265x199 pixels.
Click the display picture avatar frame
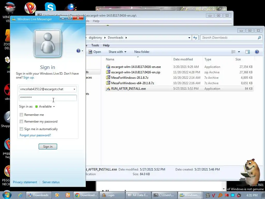(x=48, y=43)
